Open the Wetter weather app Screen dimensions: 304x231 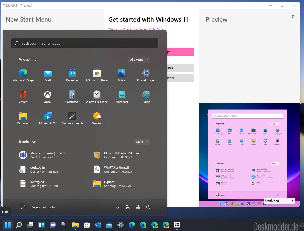(x=97, y=118)
